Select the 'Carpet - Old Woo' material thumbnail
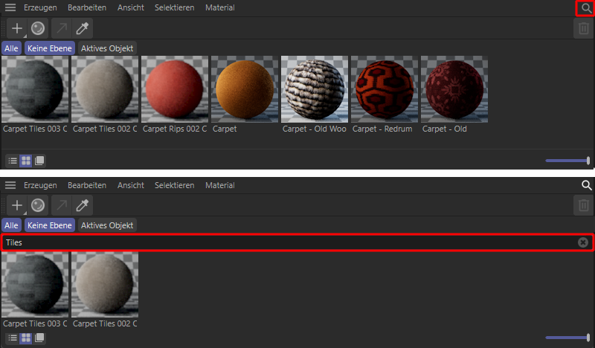The height and width of the screenshot is (348, 595). pos(314,90)
